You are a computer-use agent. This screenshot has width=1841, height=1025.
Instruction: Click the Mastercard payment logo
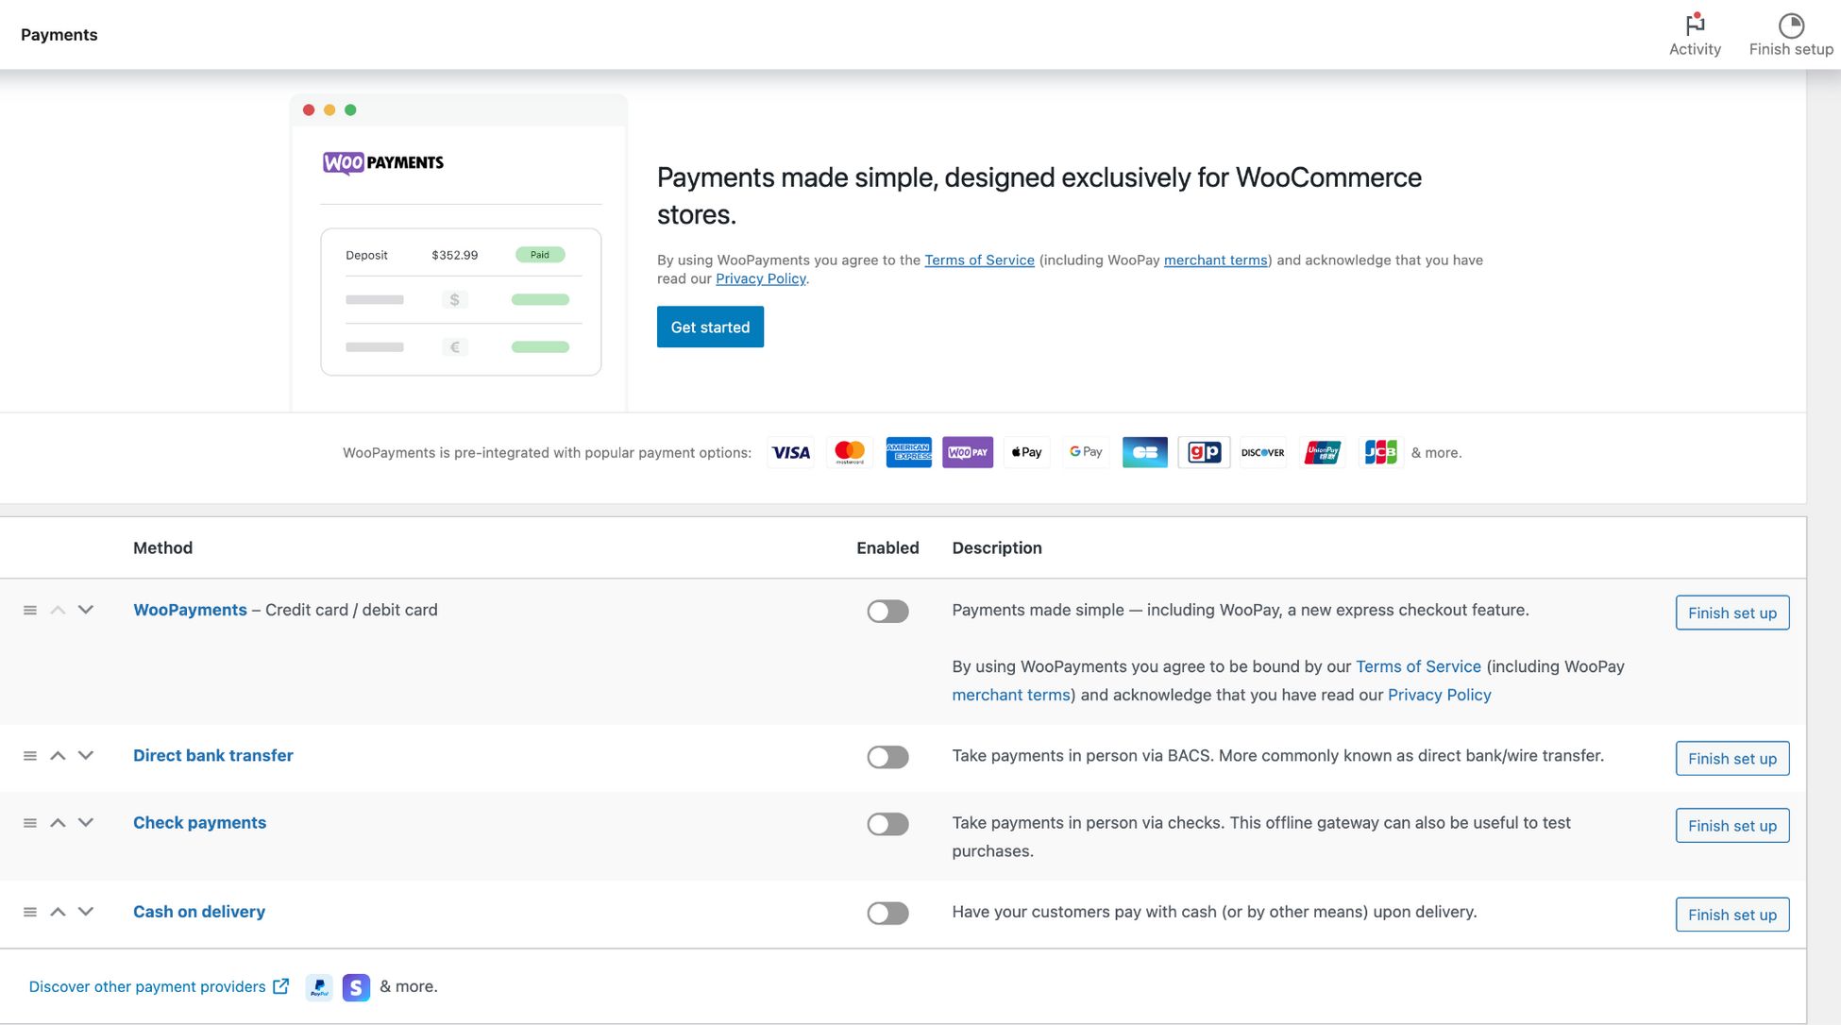(850, 452)
